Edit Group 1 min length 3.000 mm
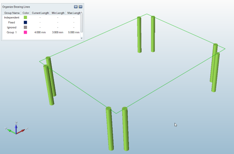 [x=58, y=32]
